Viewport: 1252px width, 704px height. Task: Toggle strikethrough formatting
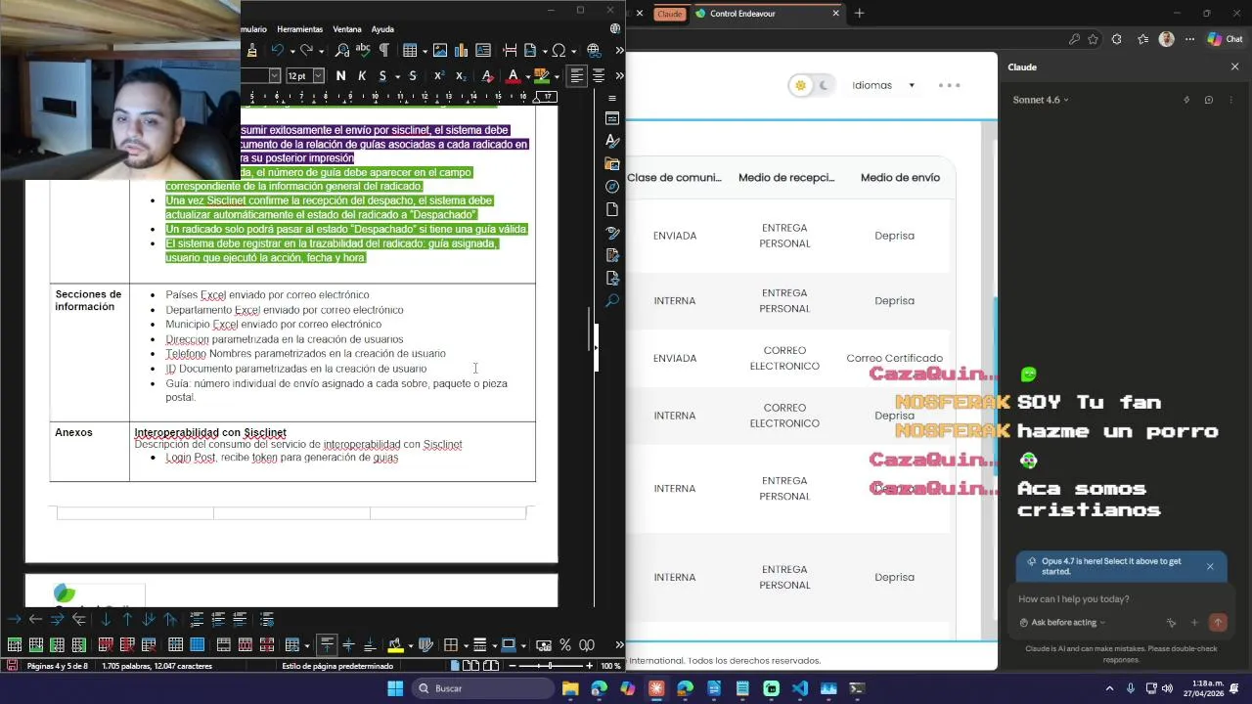[413, 76]
